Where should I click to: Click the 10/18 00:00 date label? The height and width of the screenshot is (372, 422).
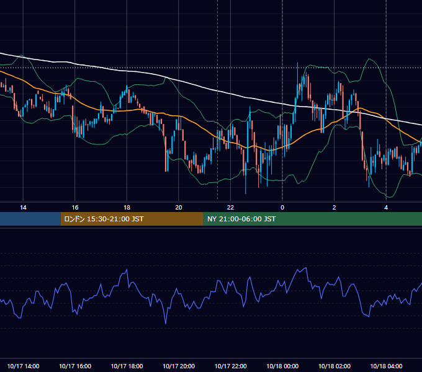(x=282, y=366)
